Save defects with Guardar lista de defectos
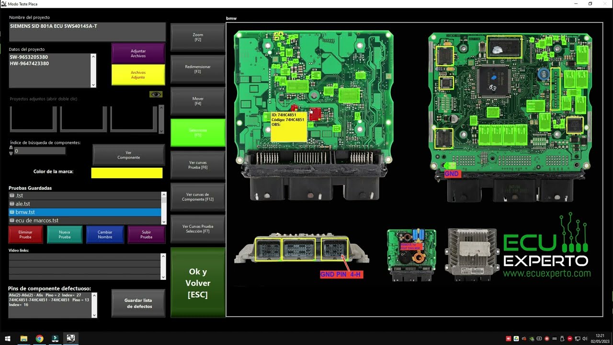613x345 pixels. tap(138, 303)
